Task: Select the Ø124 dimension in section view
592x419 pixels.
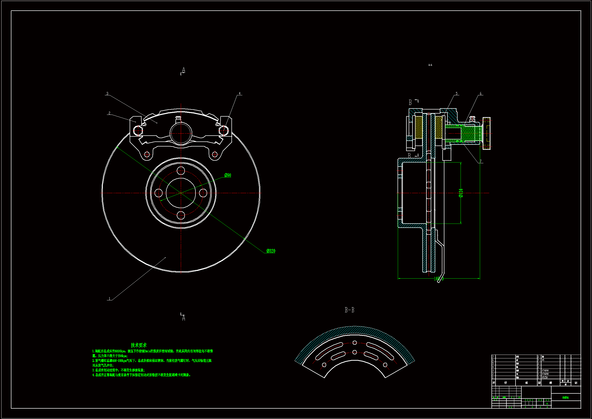Action: click(461, 193)
